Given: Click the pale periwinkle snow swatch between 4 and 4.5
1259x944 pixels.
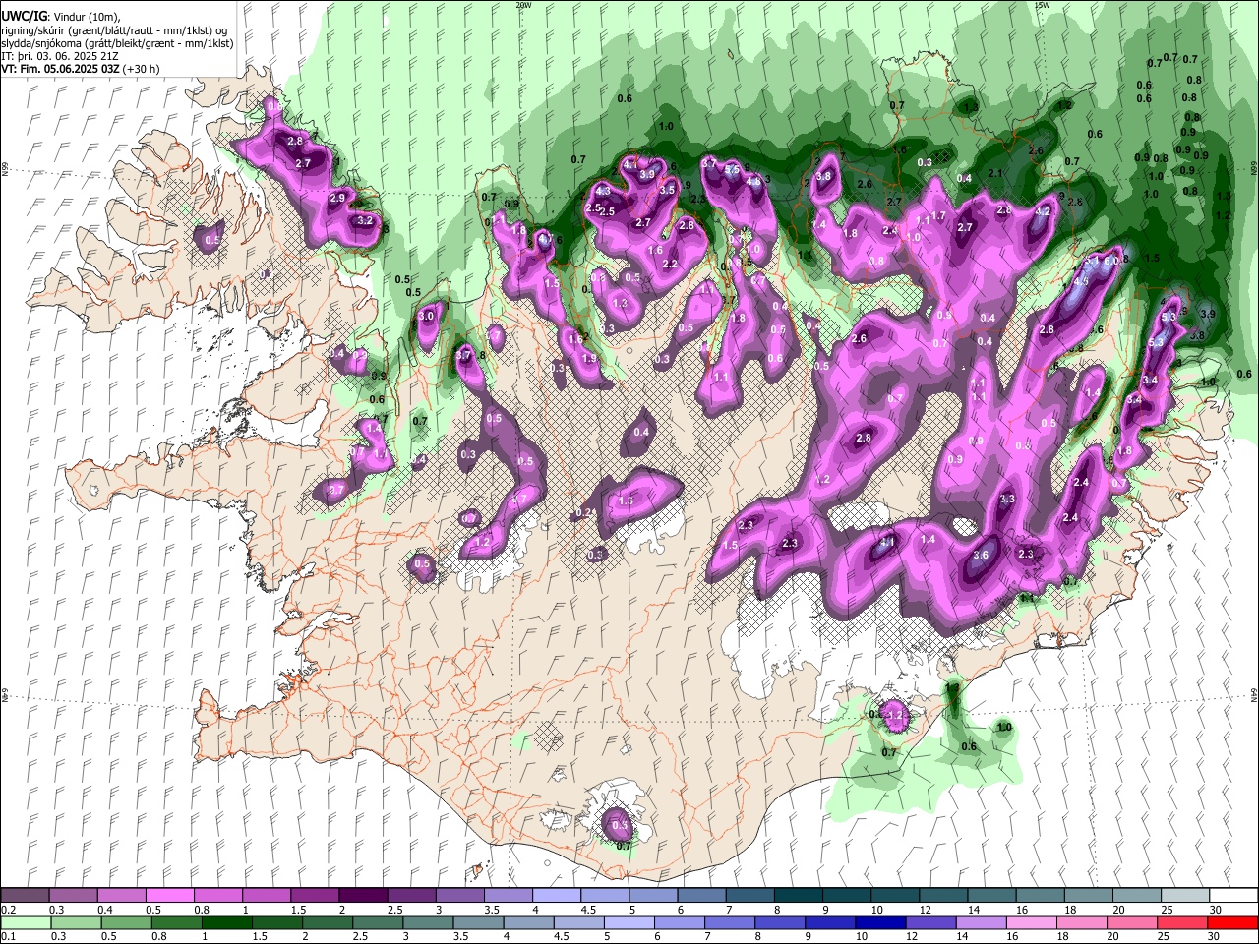Looking at the screenshot, I should [x=557, y=895].
